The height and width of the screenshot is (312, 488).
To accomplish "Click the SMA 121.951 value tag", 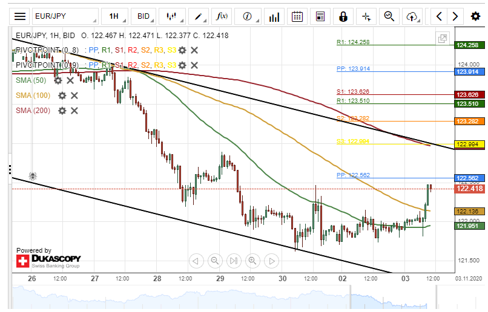I will point(469,226).
